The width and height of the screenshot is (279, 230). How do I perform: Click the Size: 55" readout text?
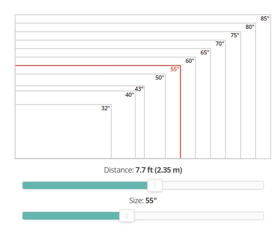tap(143, 201)
